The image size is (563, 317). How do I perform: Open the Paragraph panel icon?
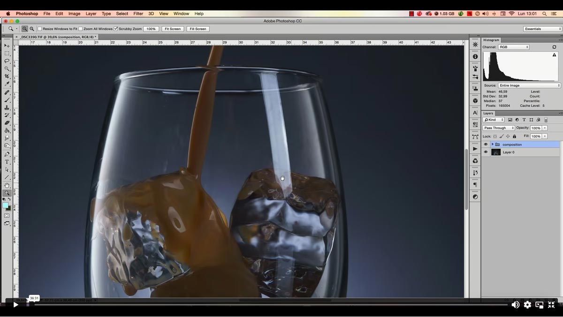point(475,185)
